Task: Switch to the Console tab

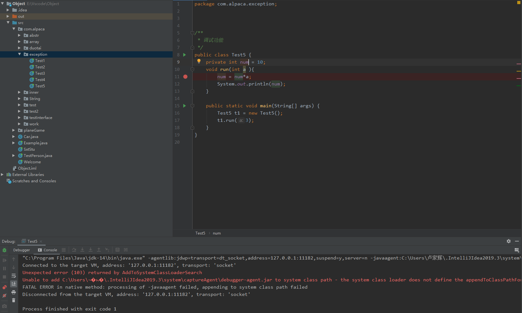Action: 48,250
